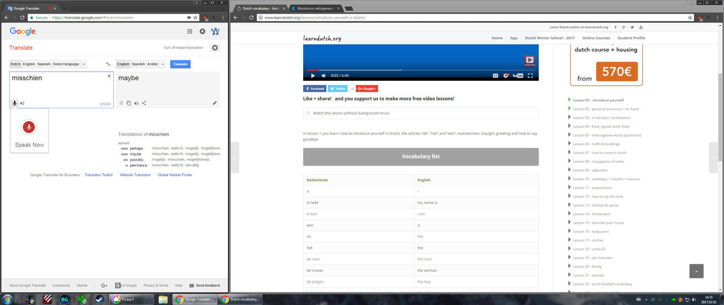Seek on the video progress bar
This screenshot has width=724, height=305.
421,70
